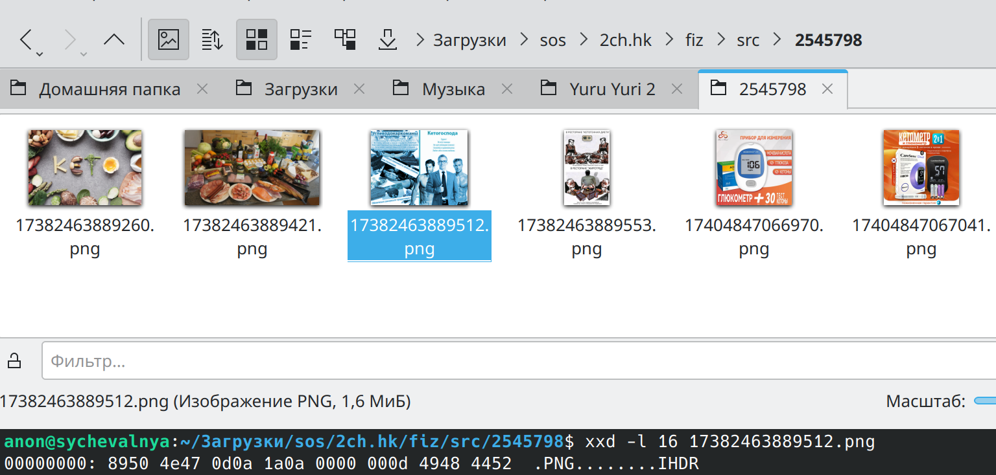
Task: Click the download arrow toolbar icon
Action: 388,39
